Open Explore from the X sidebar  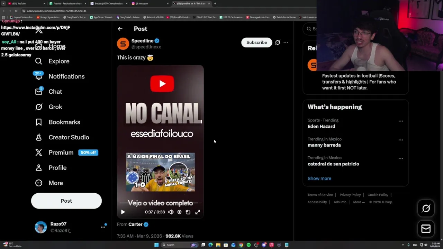[x=52, y=61]
